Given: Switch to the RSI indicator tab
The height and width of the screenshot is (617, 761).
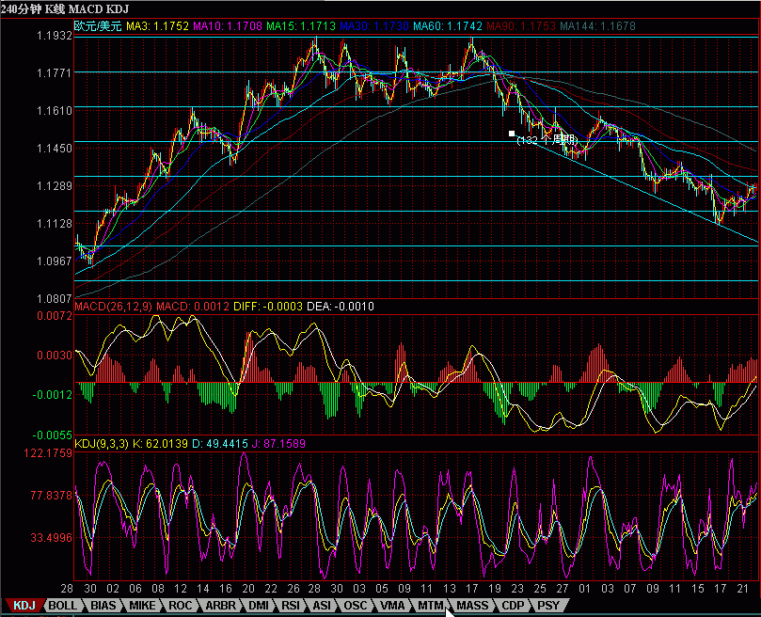Looking at the screenshot, I should tap(291, 606).
